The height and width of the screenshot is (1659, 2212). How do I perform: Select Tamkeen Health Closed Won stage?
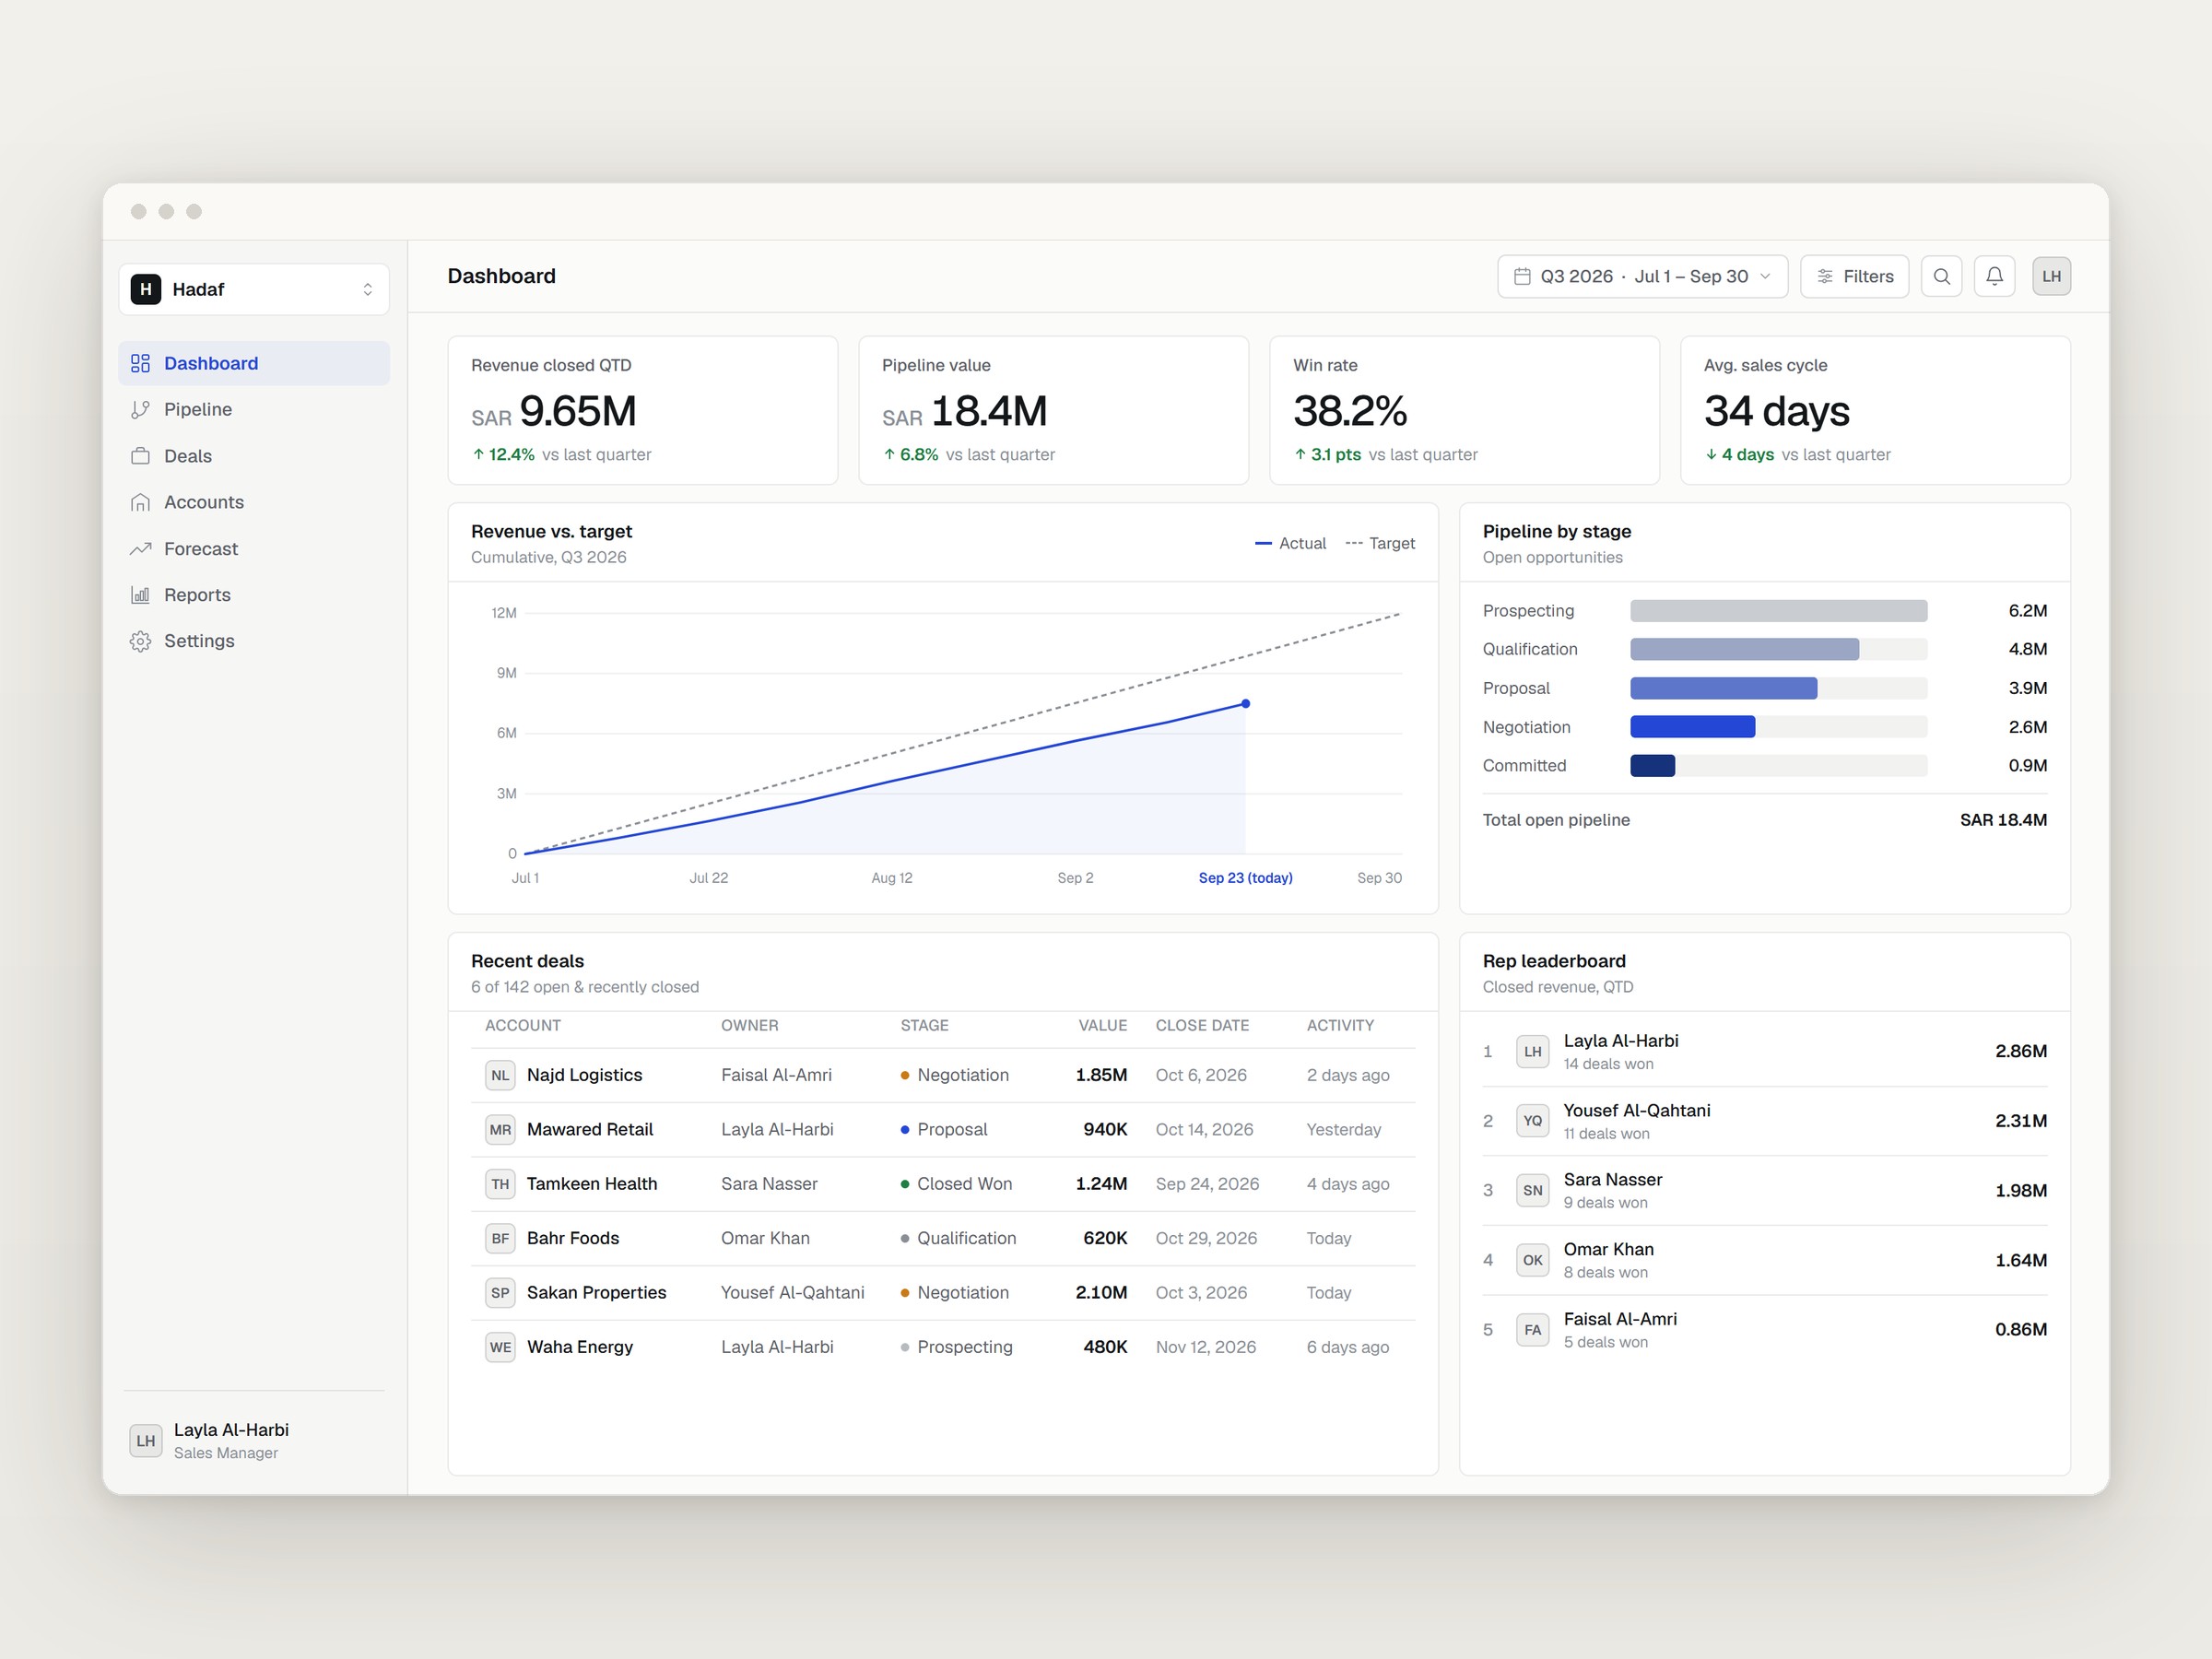(957, 1184)
